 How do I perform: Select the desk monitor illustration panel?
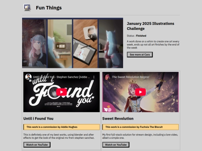coord(60,44)
